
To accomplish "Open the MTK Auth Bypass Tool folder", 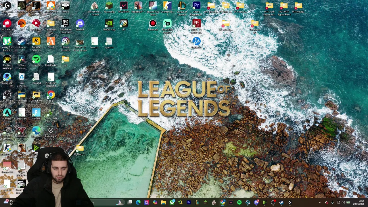I will [269, 9].
